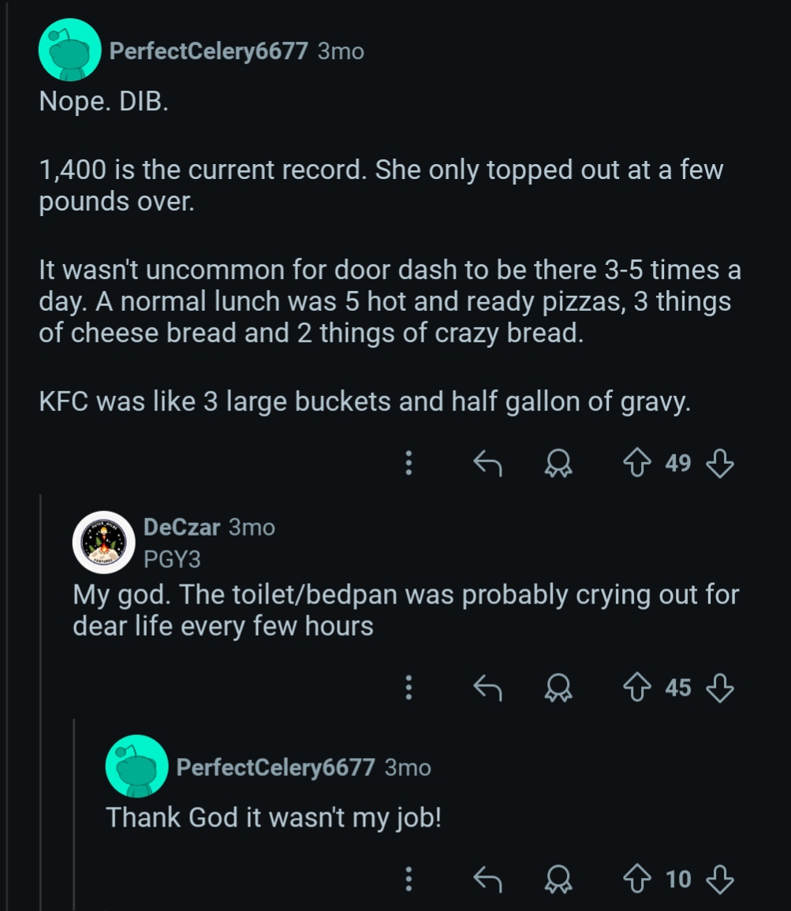This screenshot has height=911, width=791.
Task: Award DeCzar's bedpan comment
Action: pyautogui.click(x=558, y=689)
